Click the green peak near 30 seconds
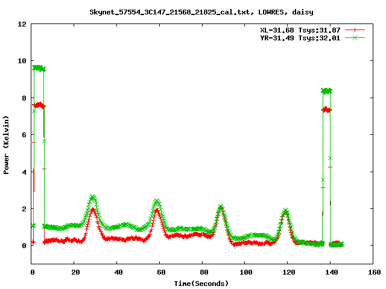Image resolution: width=386 pixels, height=289 pixels. click(92, 197)
